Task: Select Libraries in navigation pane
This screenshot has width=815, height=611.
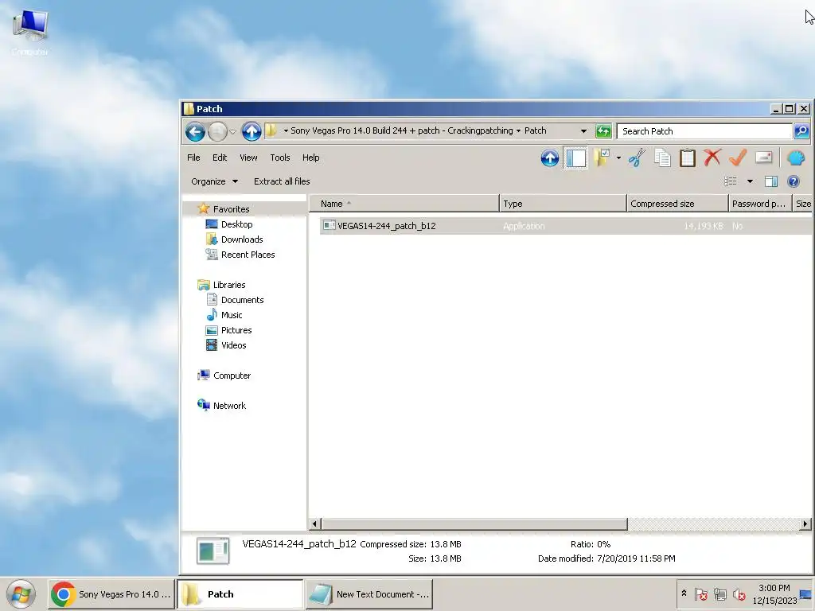Action: click(x=228, y=285)
